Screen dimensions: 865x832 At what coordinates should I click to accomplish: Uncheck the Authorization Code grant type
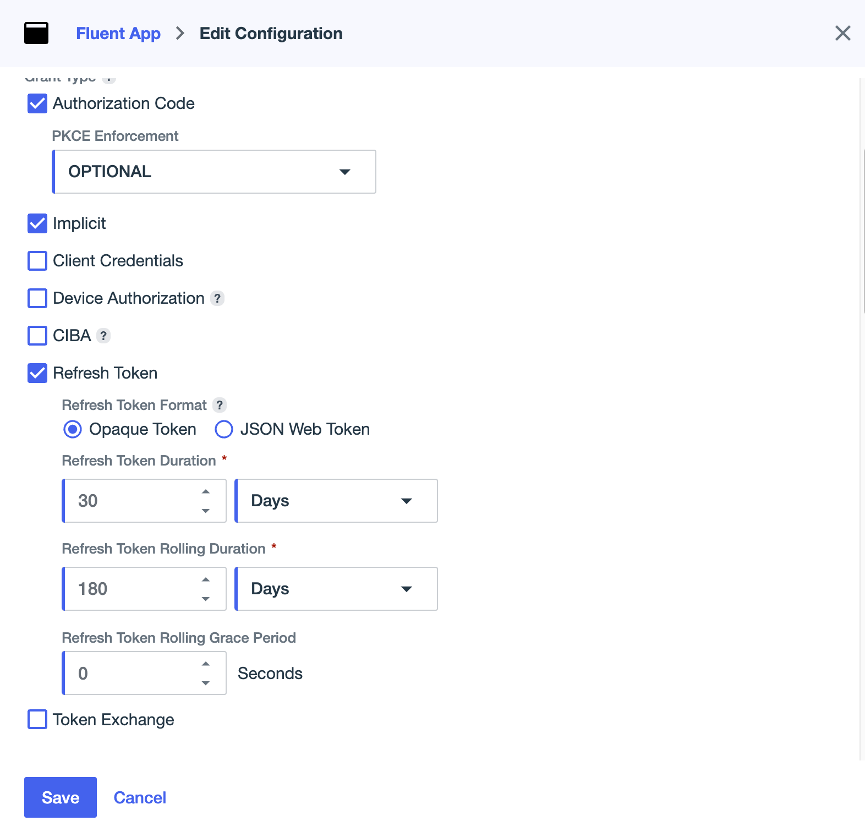point(37,103)
